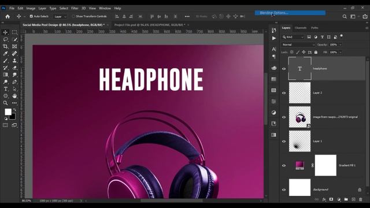Viewport: 370px width, 208px height.
Task: Click the Share icon at top right
Action: (365, 17)
